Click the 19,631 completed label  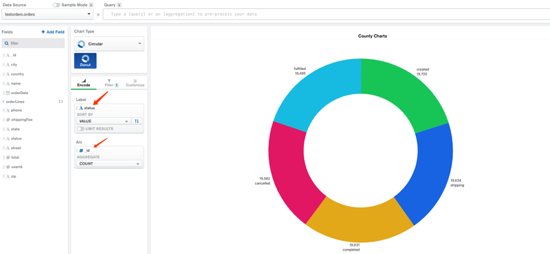pos(351,247)
